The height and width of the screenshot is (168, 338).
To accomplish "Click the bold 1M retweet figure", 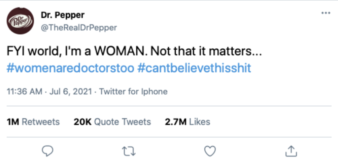I will [x=13, y=122].
